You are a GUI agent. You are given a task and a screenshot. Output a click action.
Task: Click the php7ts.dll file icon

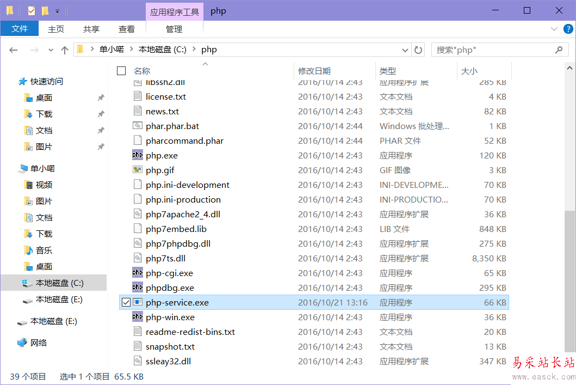point(138,258)
